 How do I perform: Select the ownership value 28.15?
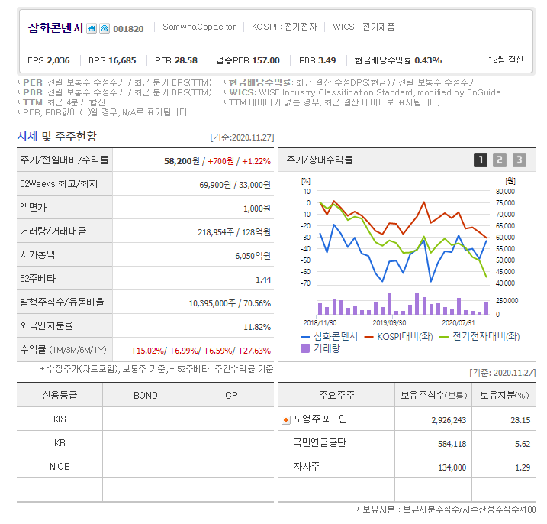pos(520,420)
